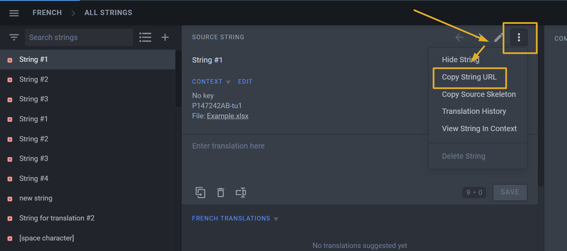Click the string list vertical scrollbar

coord(178,79)
